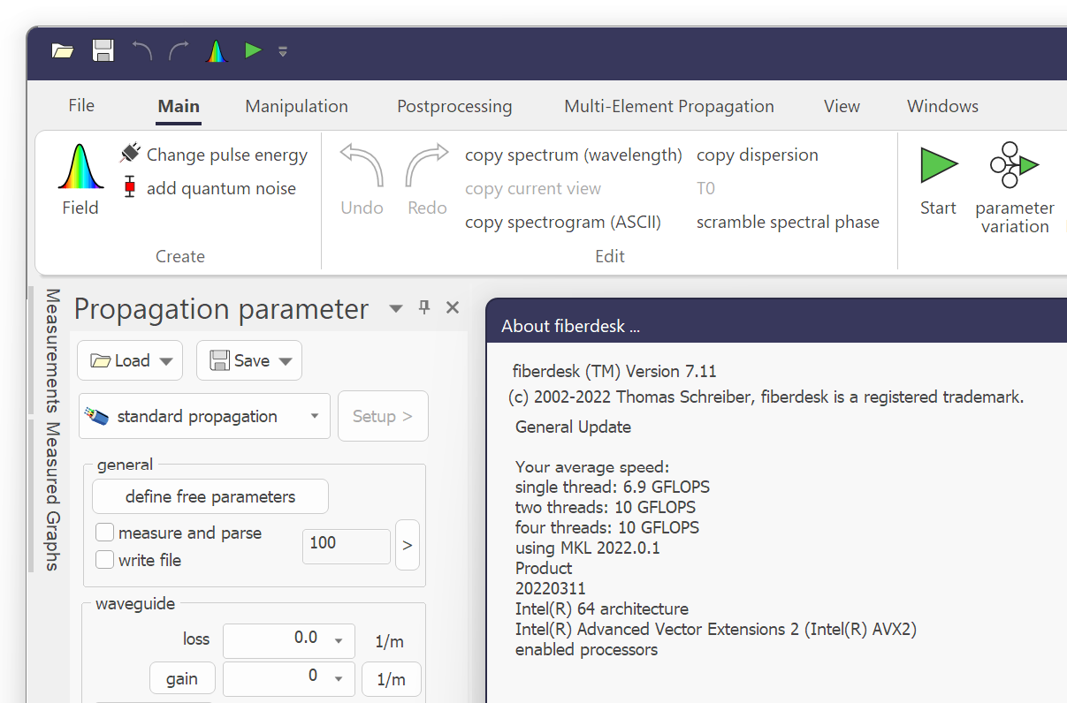
Task: Open the Measured Graphs side tab
Action: pos(52,495)
